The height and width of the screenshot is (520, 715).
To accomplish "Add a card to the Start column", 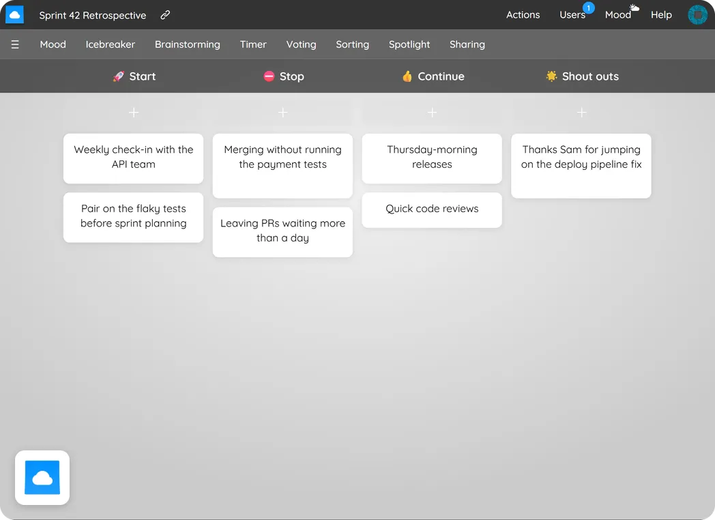I will click(x=134, y=113).
